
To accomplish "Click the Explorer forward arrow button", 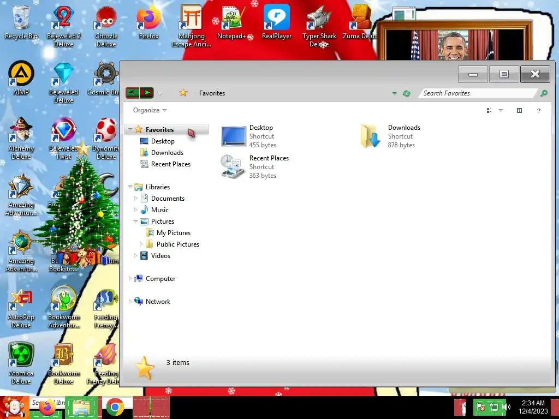I will [x=146, y=93].
